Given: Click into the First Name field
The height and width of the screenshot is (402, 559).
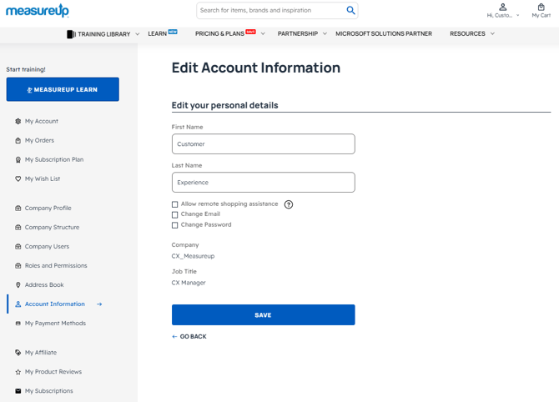Looking at the screenshot, I should tap(263, 143).
